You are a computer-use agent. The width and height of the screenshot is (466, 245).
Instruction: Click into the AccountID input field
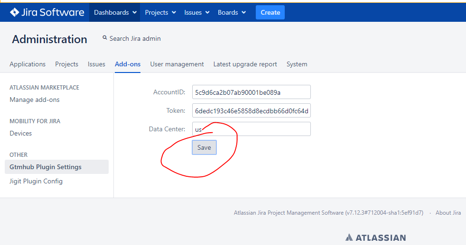(x=252, y=92)
